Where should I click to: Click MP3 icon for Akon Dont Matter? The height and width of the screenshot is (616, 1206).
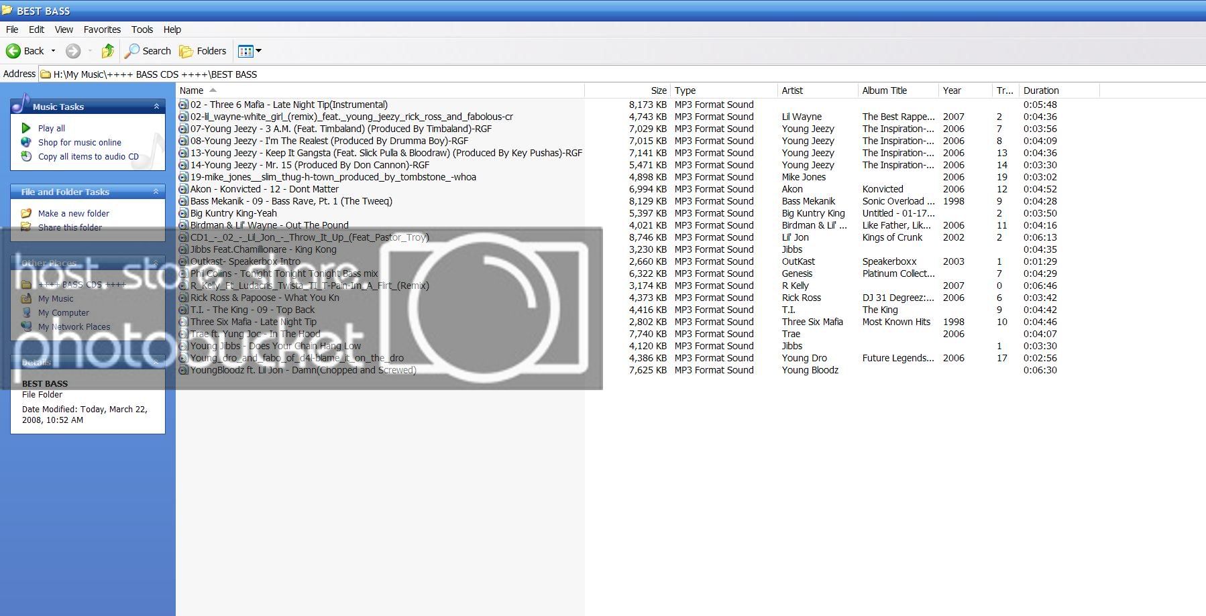(184, 189)
